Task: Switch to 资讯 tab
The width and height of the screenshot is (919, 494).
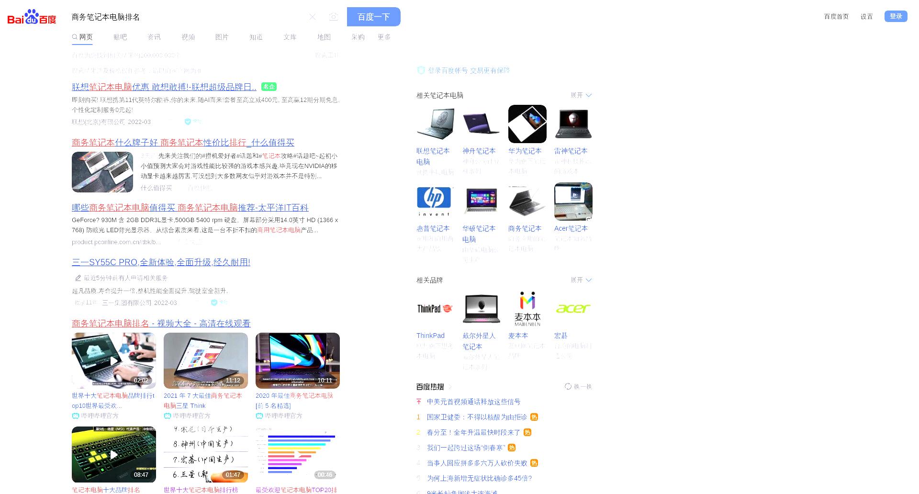Action: point(154,37)
